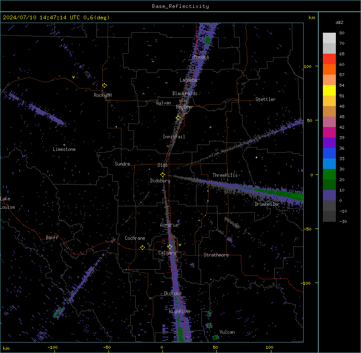361x353 pixels.
Task: Click the Cochrane city label
Action: click(135, 238)
